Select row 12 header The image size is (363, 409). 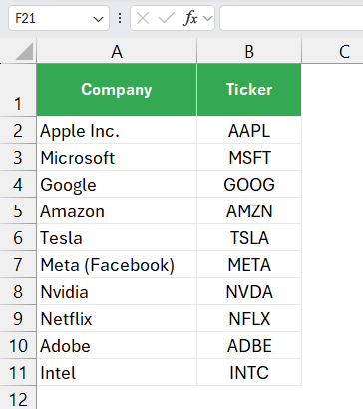(x=18, y=398)
